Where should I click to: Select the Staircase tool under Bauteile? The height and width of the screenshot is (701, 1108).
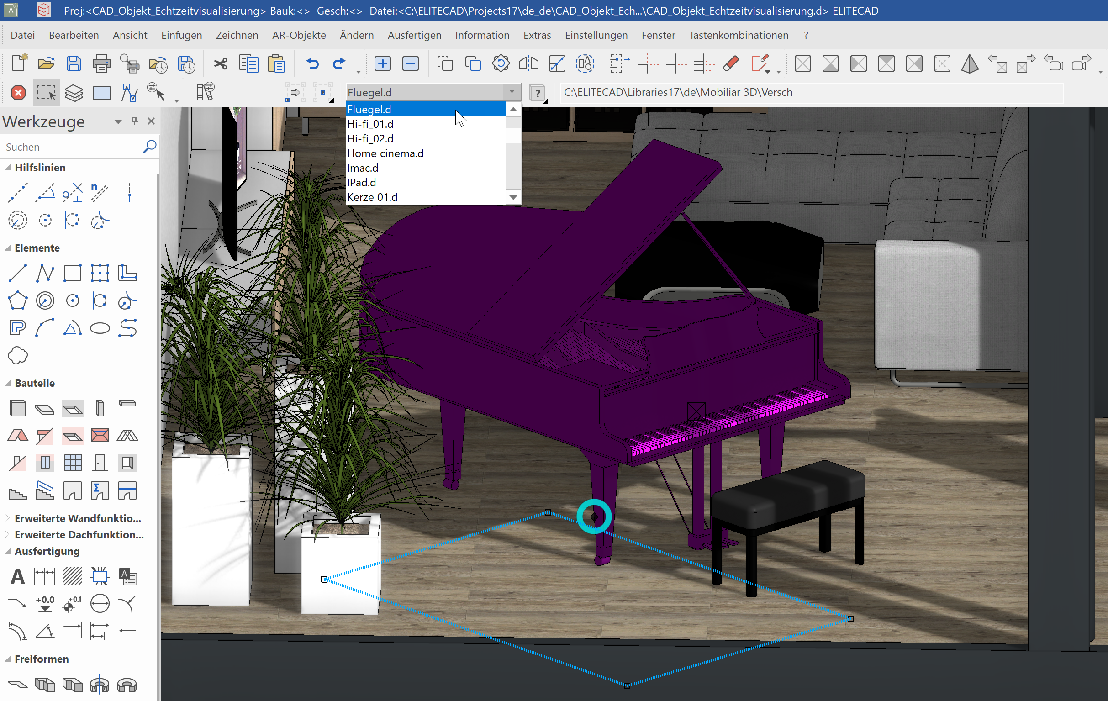tap(17, 490)
